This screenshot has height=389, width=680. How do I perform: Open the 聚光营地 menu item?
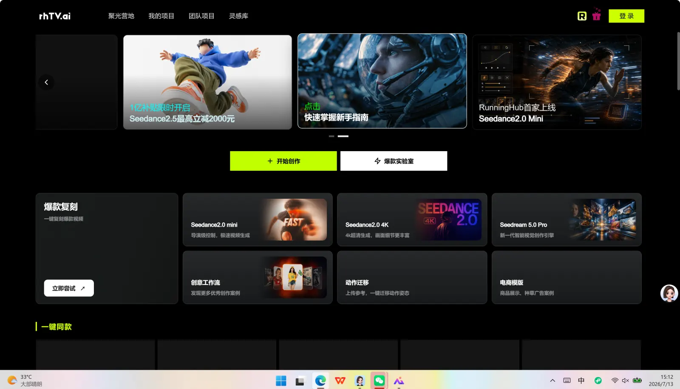(x=121, y=16)
